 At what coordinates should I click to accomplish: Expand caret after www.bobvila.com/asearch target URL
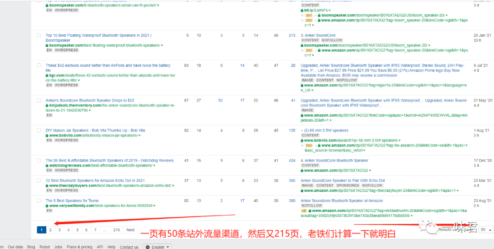[x=399, y=140]
